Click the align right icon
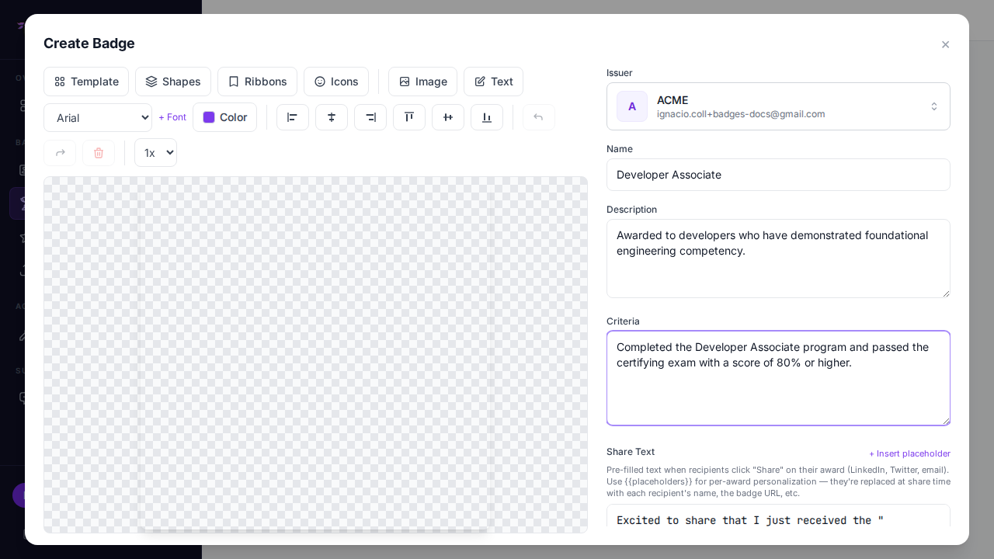The image size is (994, 559). pos(370,117)
